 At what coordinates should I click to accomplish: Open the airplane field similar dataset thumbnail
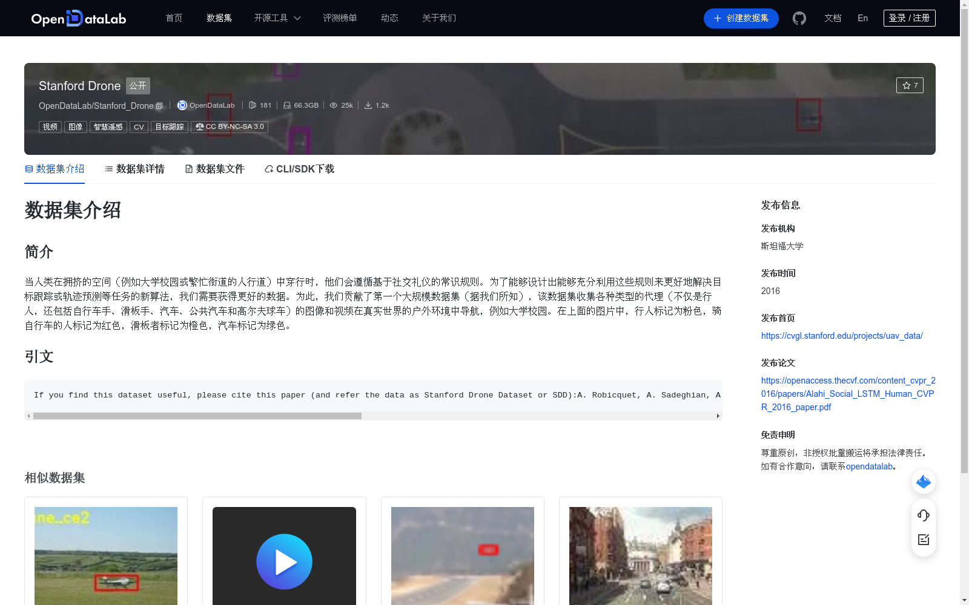click(106, 556)
